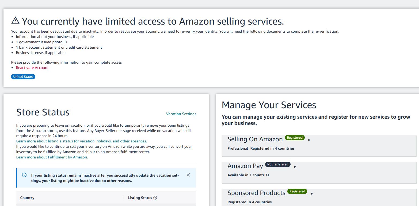The width and height of the screenshot is (419, 206).
Task: Expand the Selling On Amazon arrow
Action: (309, 140)
